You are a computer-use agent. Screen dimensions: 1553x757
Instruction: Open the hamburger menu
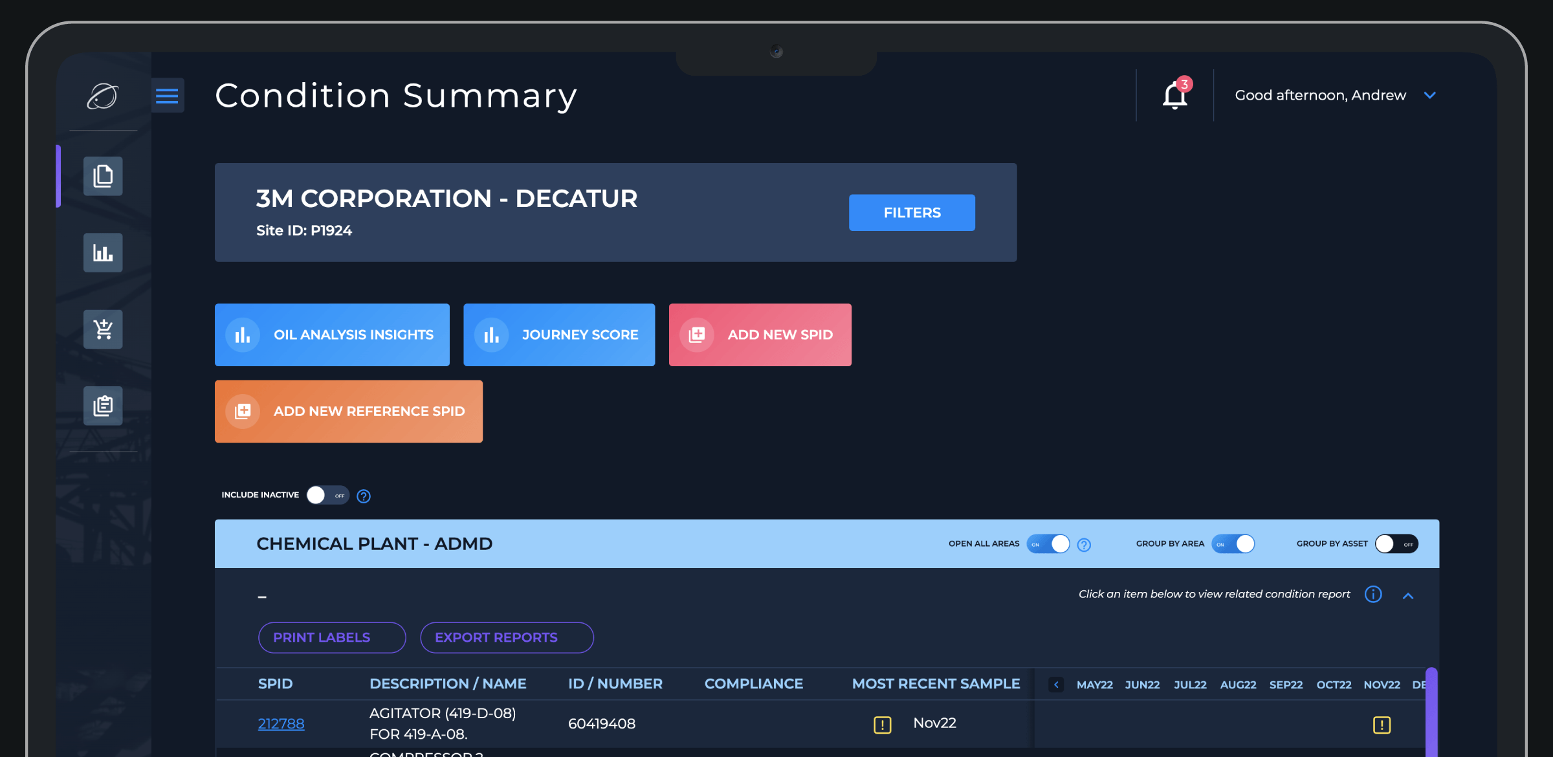coord(168,96)
